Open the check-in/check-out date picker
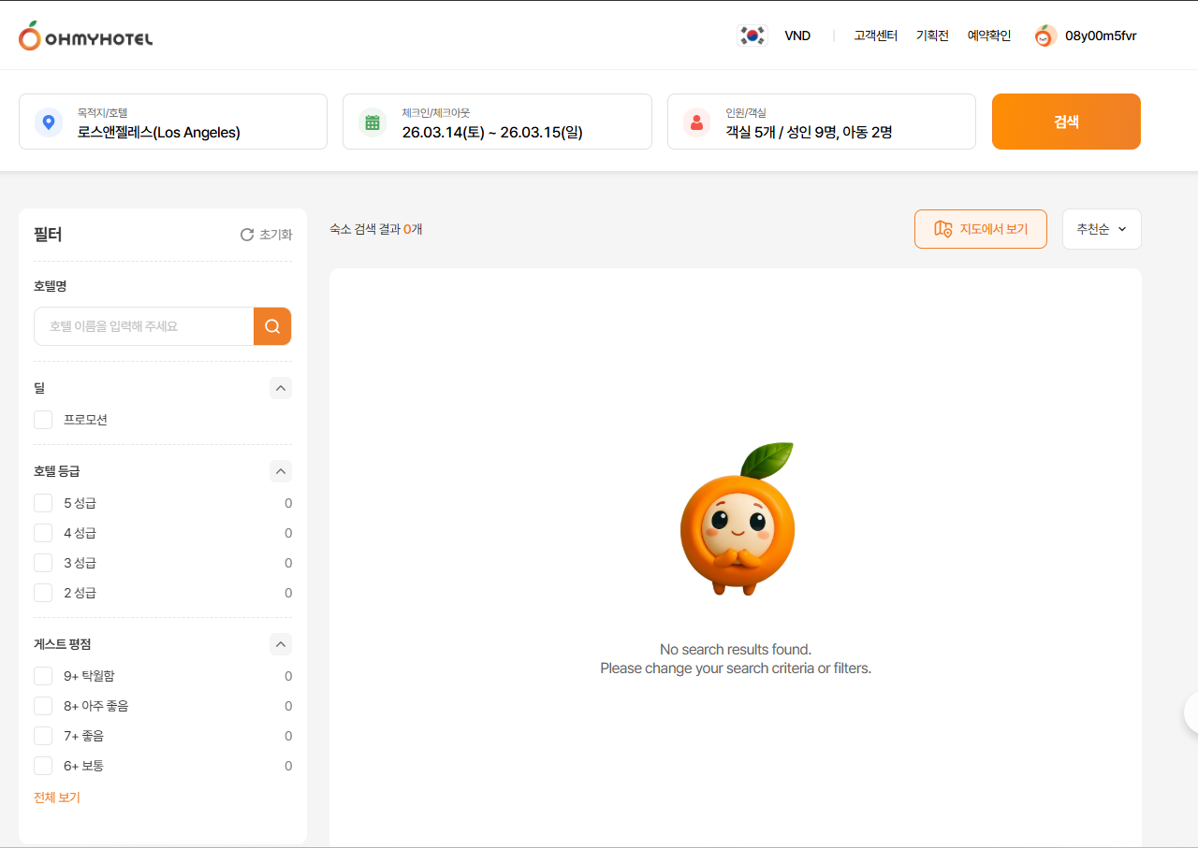 tap(497, 122)
